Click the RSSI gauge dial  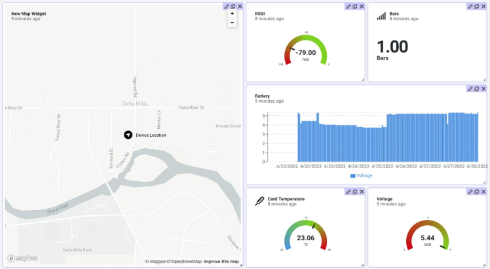tap(305, 52)
